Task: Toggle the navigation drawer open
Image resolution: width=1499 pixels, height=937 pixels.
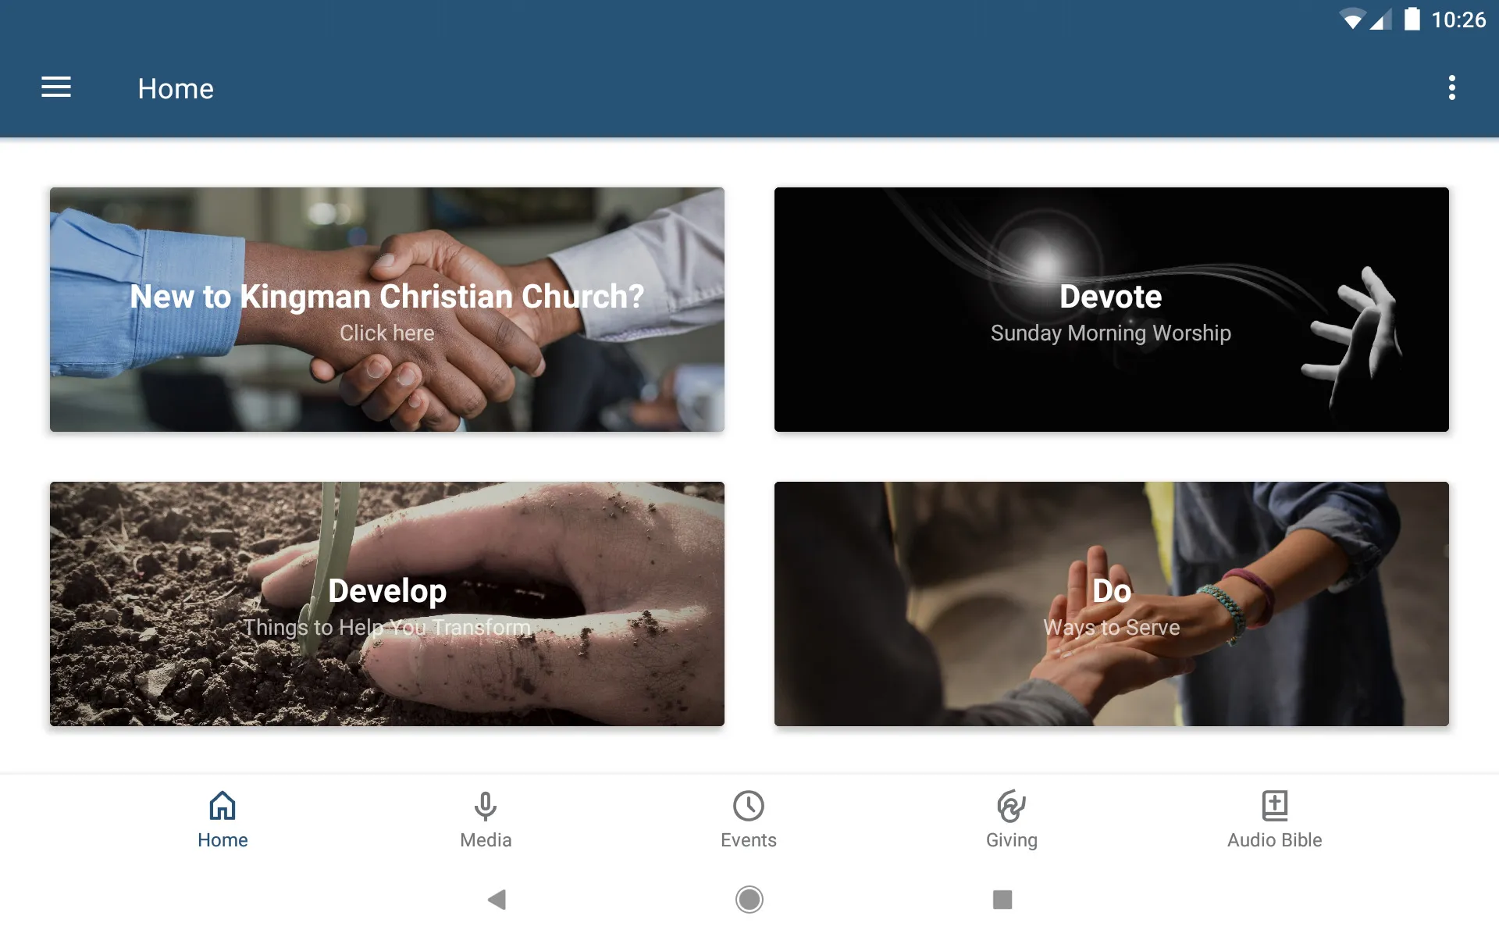Action: tap(56, 87)
